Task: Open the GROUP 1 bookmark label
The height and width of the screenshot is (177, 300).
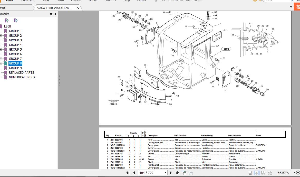Action: click(x=15, y=31)
